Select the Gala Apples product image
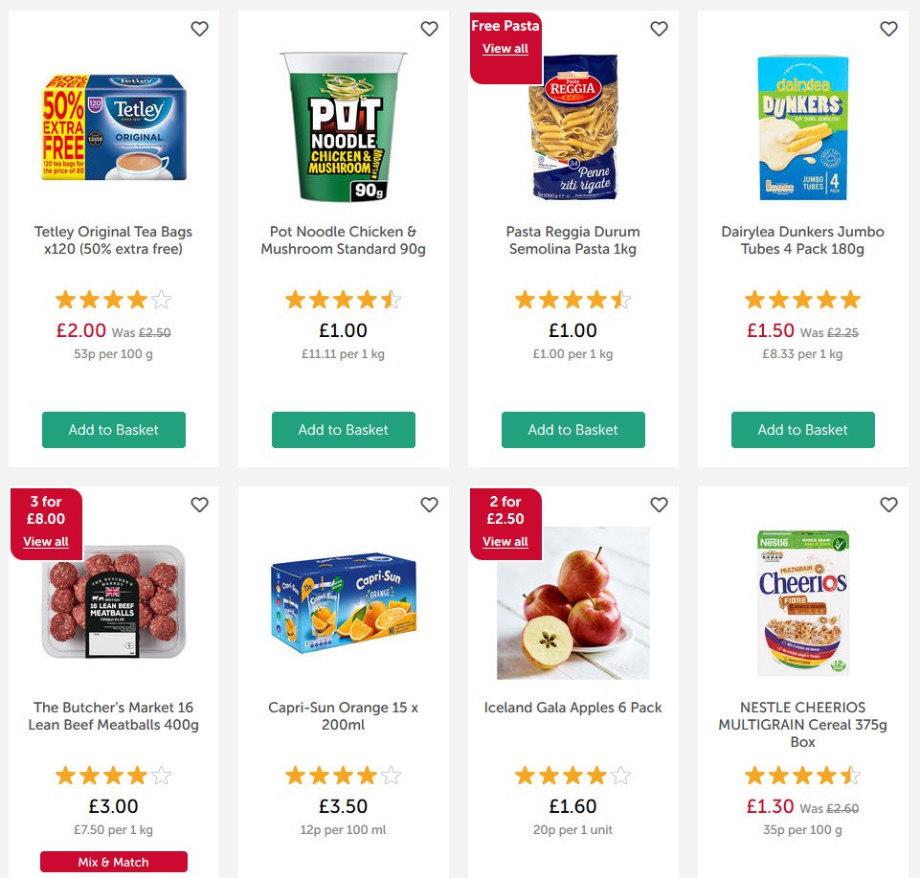The image size is (920, 878). (572, 603)
